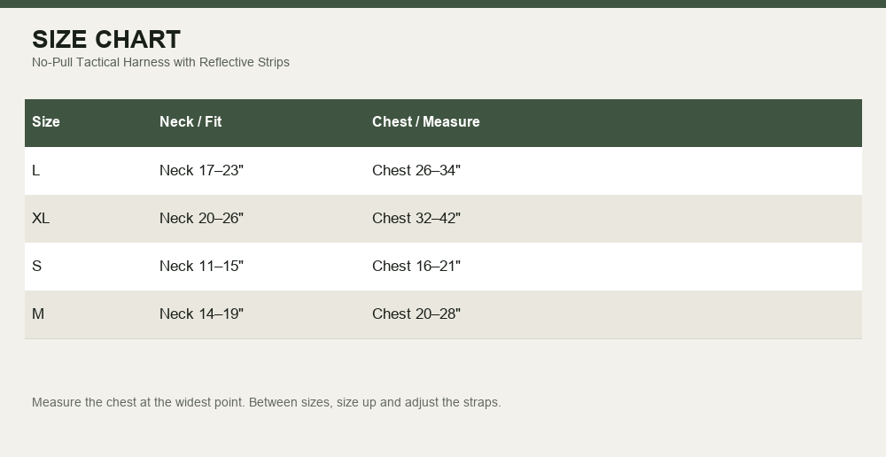The width and height of the screenshot is (886, 457).
Task: Click the SIZE CHART heading
Action: tap(106, 40)
